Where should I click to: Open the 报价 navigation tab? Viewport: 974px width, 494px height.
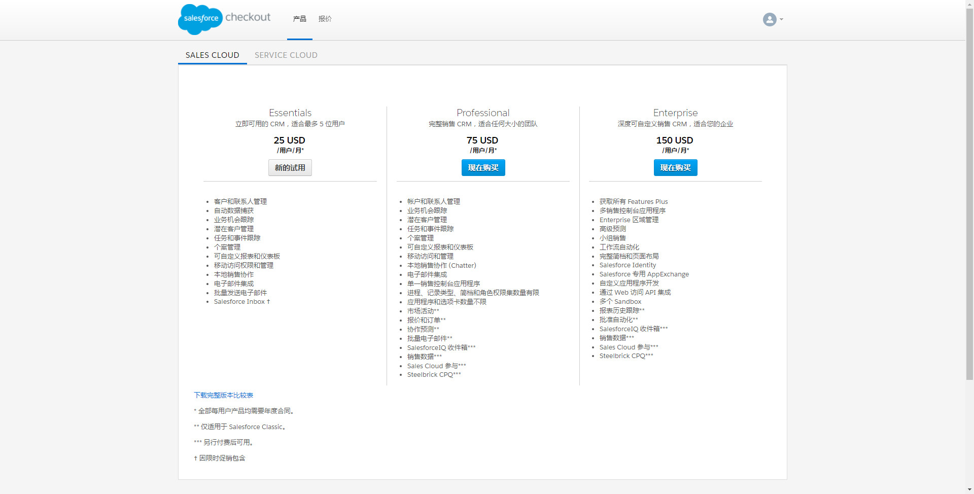click(x=325, y=19)
